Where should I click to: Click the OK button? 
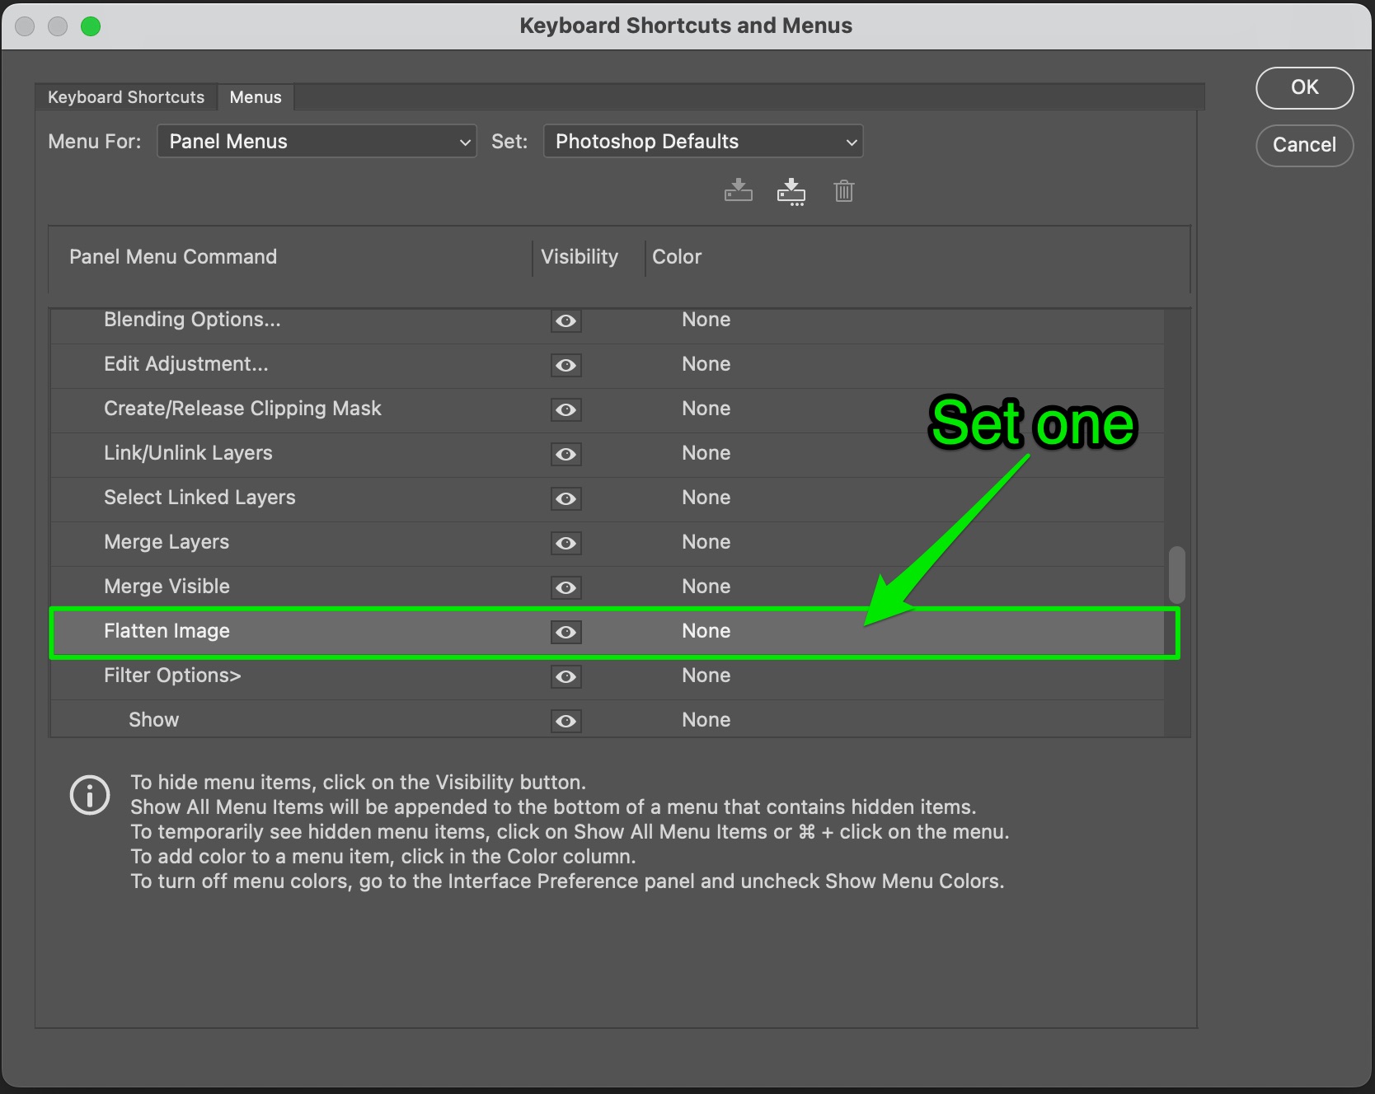[x=1304, y=87]
